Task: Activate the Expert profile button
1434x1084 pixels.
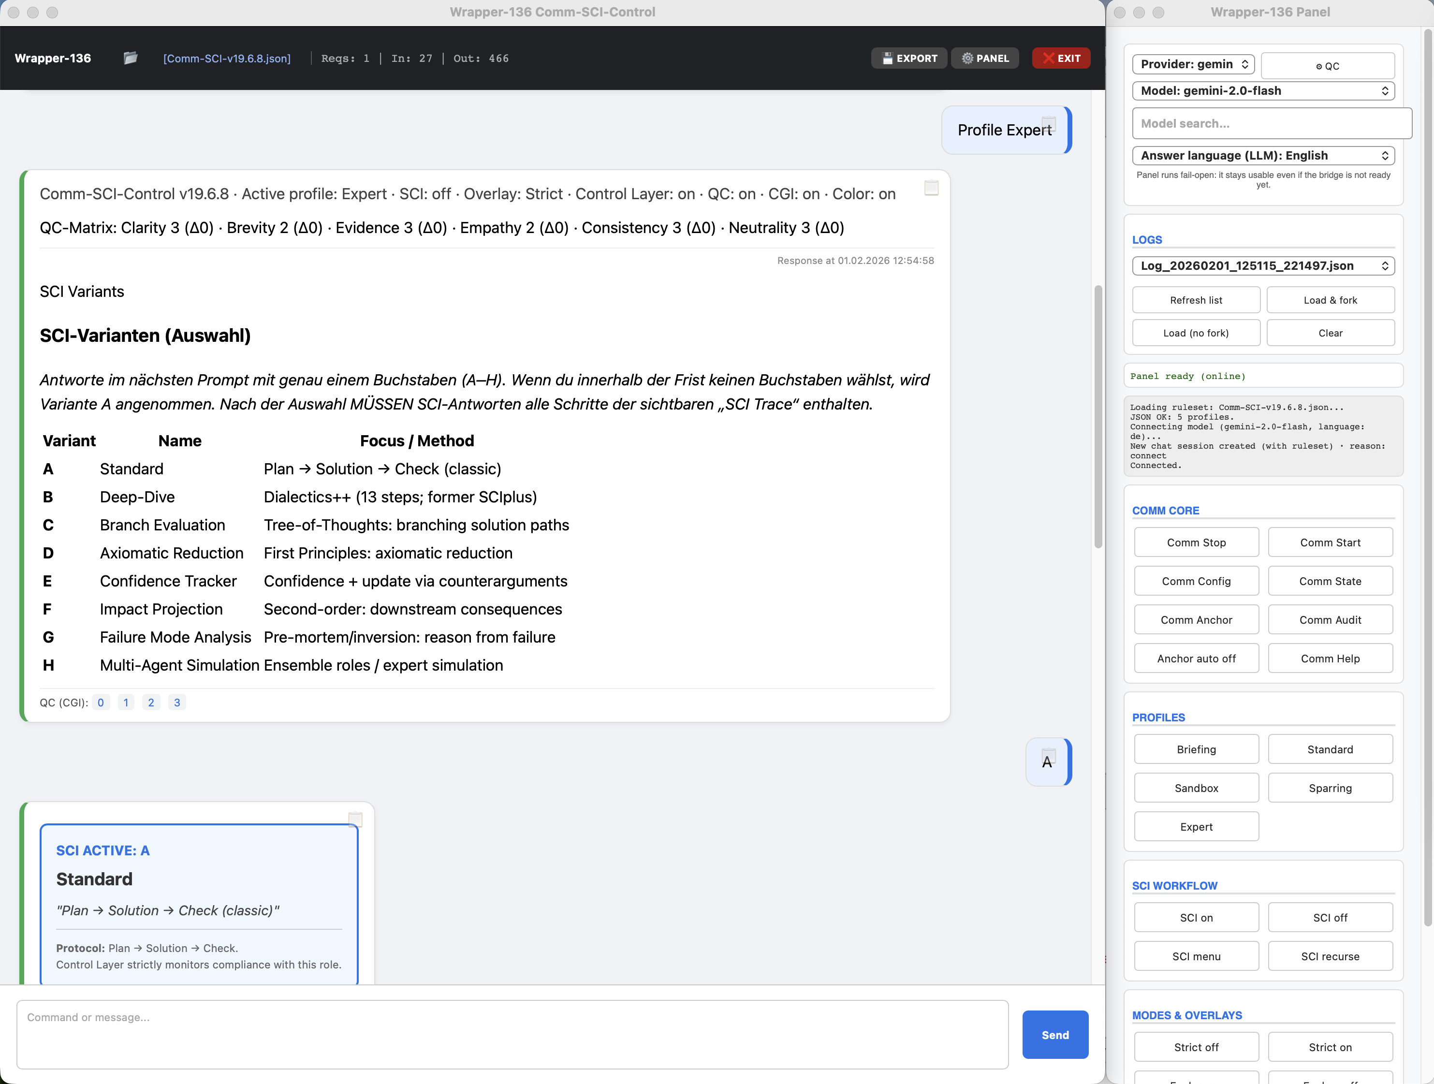Action: pyautogui.click(x=1196, y=826)
